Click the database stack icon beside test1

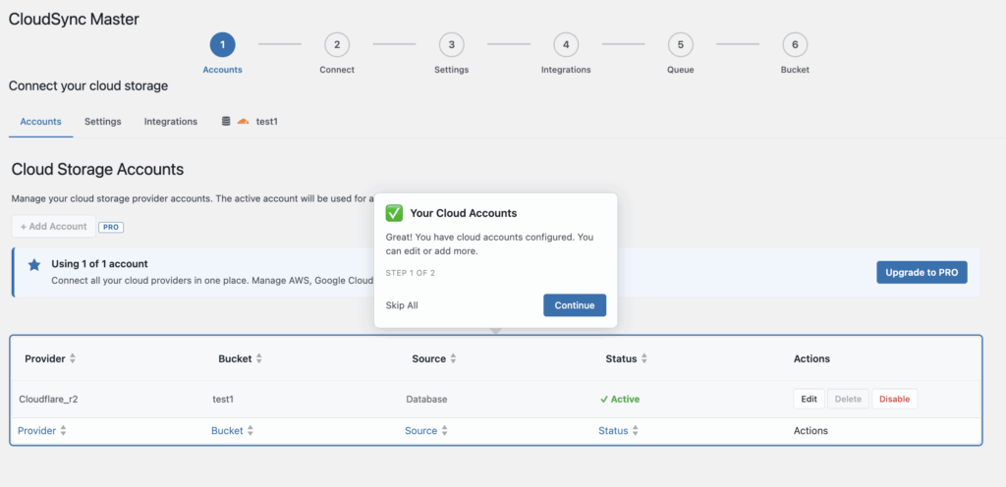(x=226, y=122)
